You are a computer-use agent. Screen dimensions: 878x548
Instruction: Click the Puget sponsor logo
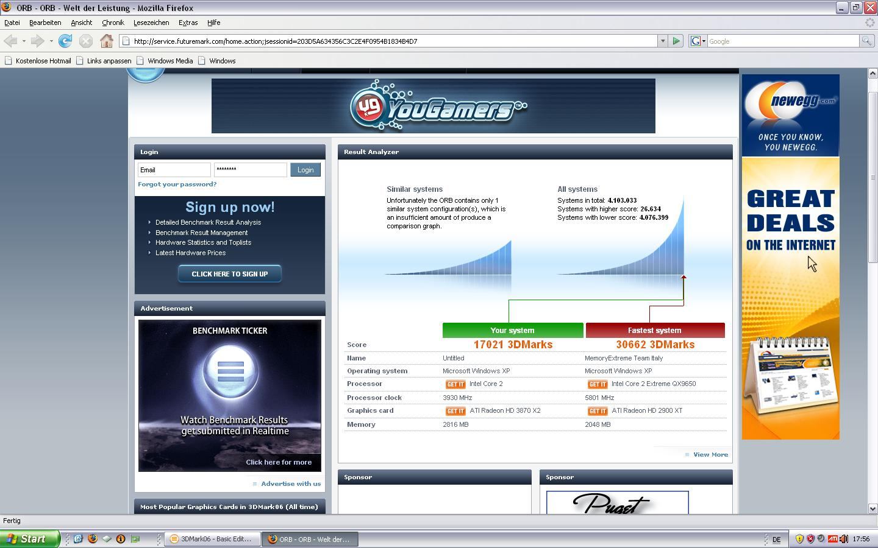click(617, 502)
